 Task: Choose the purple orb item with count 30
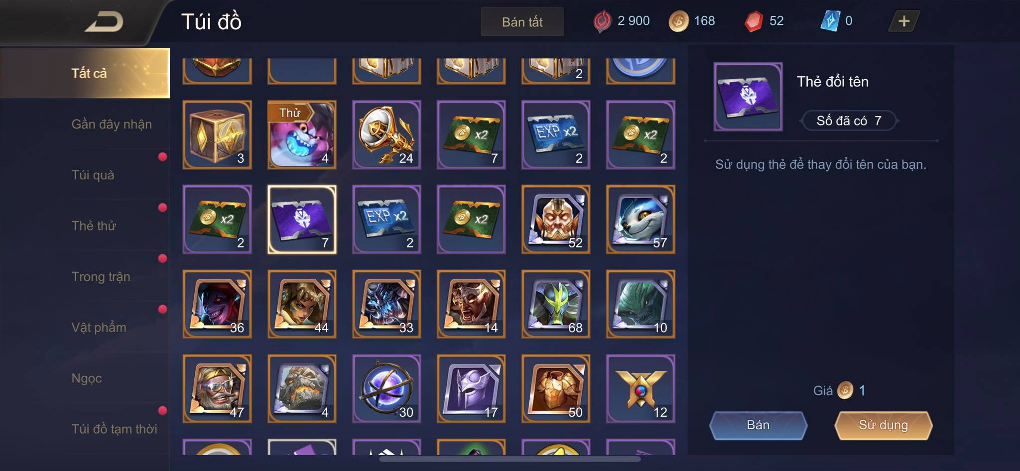(386, 389)
